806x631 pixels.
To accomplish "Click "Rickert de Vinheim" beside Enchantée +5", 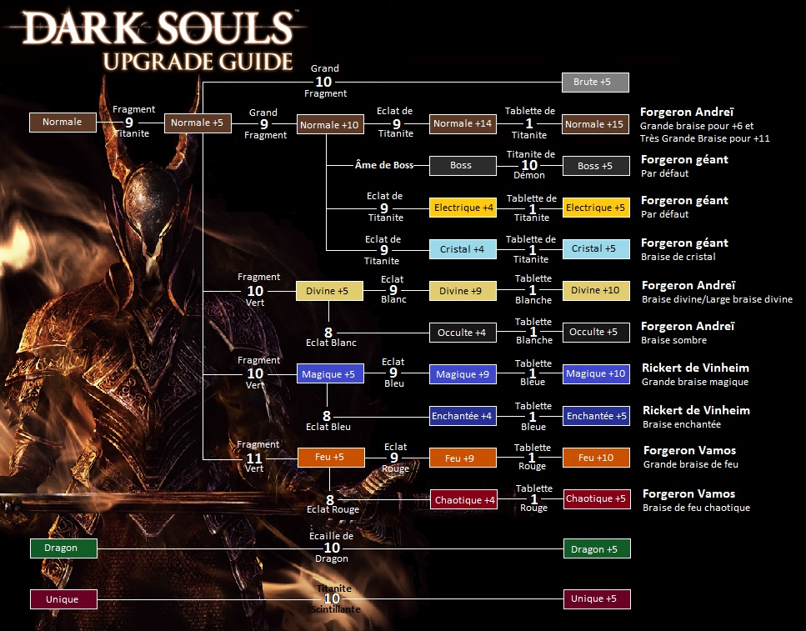I will (697, 410).
